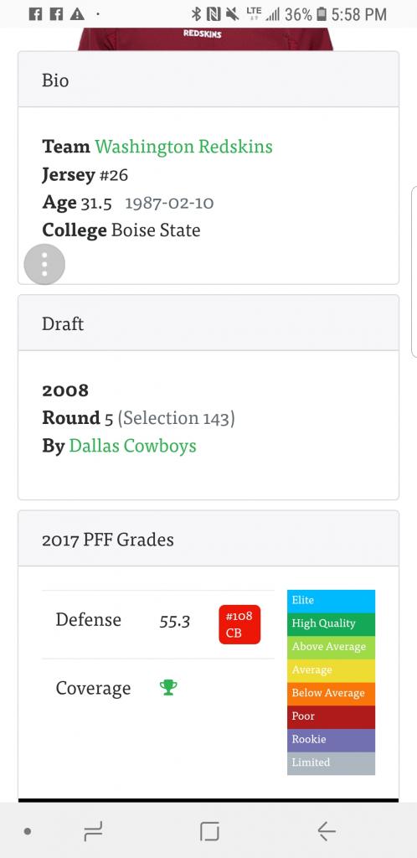417x858 pixels.
Task: Tap the 2017 PFF Grades header
Action: coord(208,539)
